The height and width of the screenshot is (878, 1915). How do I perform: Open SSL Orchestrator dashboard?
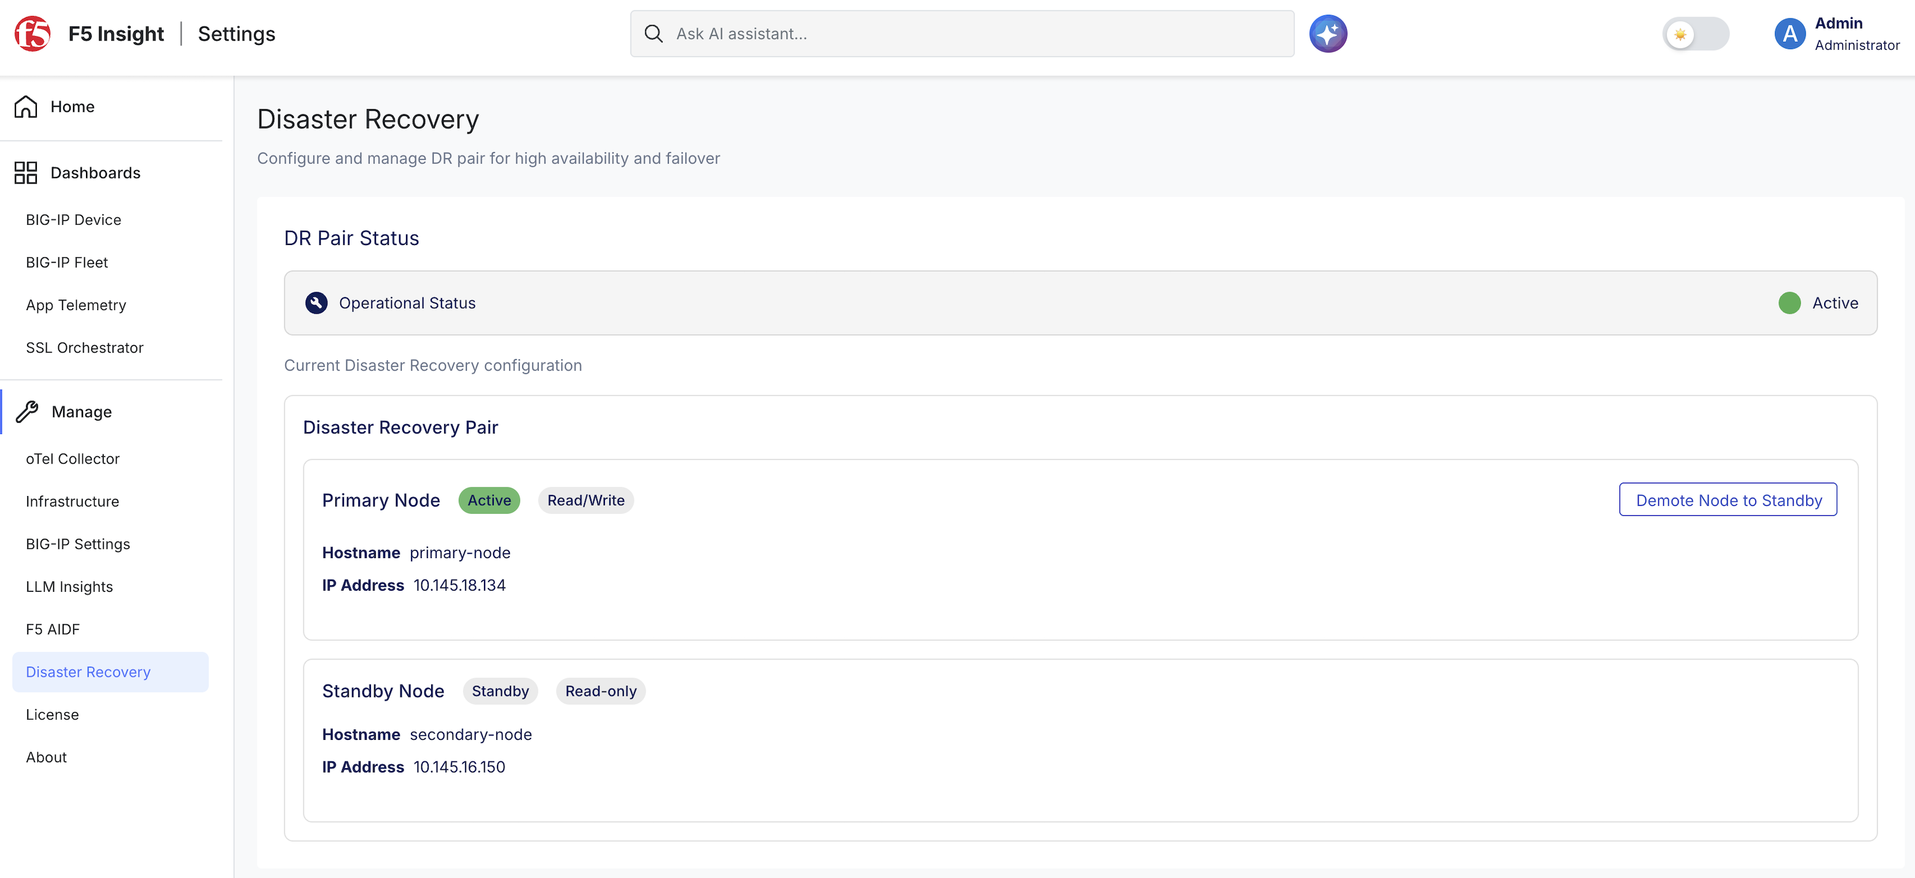tap(85, 347)
